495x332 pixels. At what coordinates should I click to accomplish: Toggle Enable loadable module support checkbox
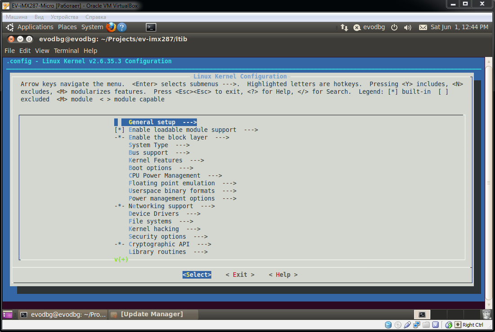[120, 130]
